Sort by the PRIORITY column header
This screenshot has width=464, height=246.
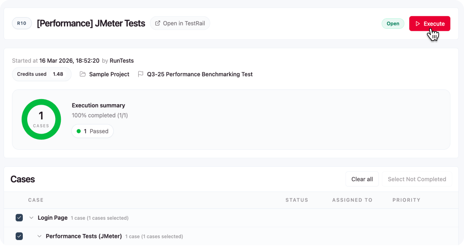(x=406, y=200)
